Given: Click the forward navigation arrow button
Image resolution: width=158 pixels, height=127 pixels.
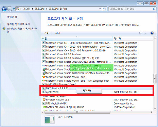Looking at the screenshot, I should point(10,9).
